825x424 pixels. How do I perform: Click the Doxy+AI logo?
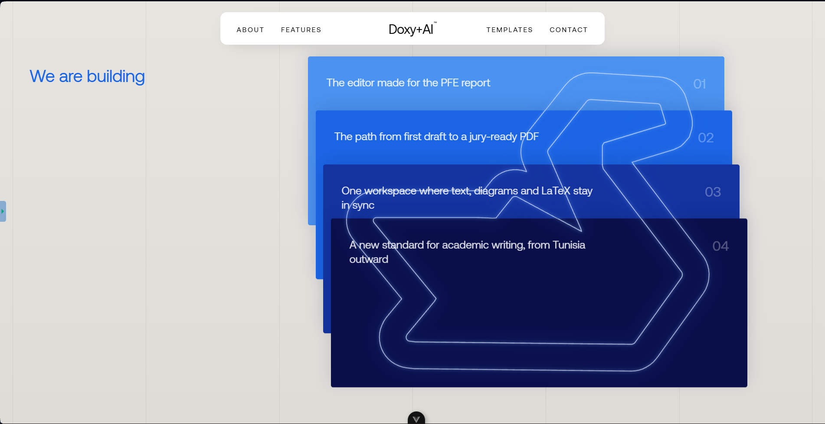[412, 29]
